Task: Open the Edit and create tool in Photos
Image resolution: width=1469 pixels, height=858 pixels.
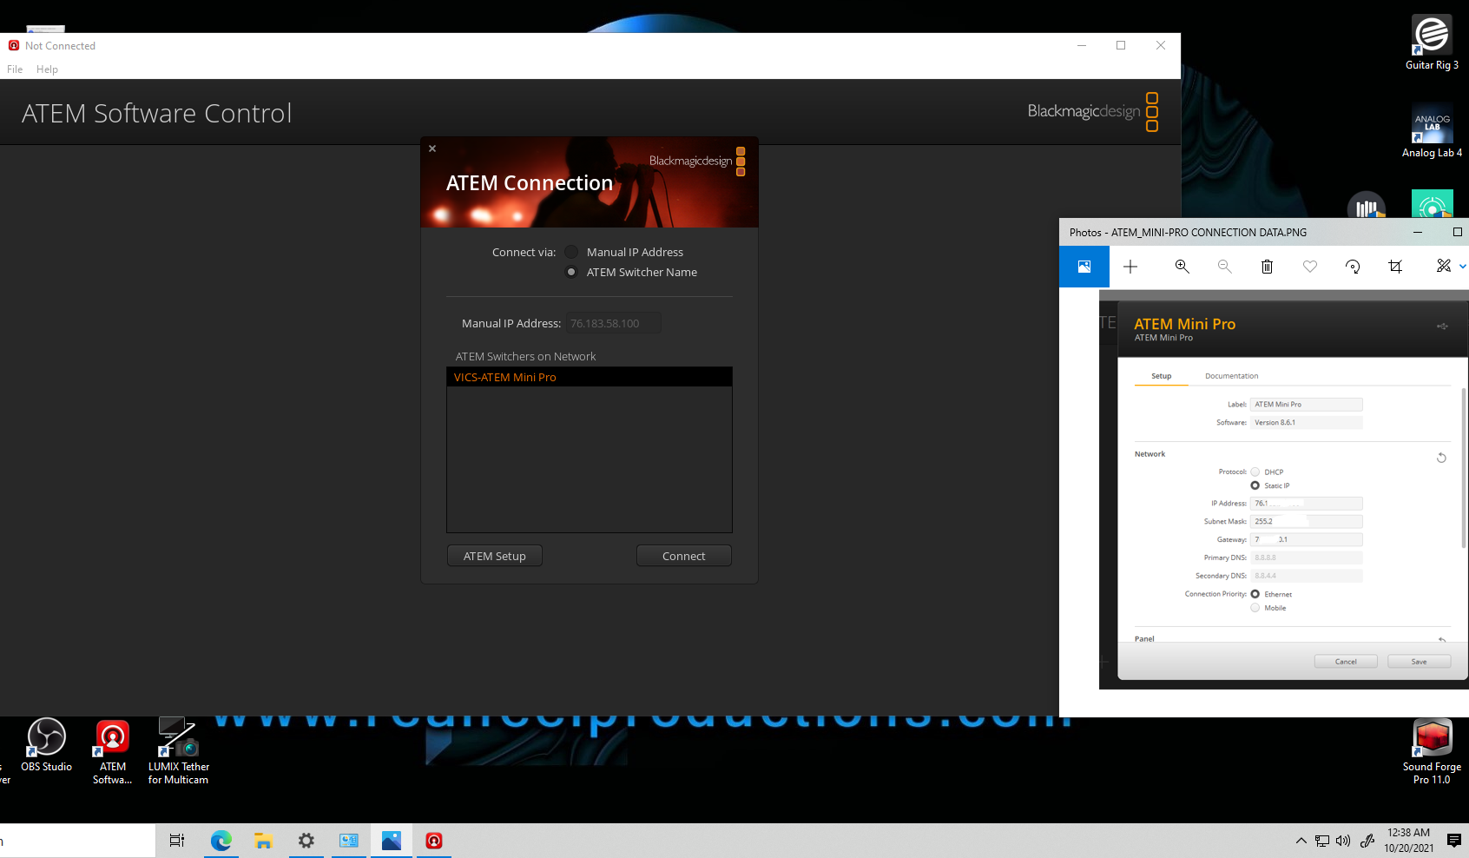Action: (1443, 266)
